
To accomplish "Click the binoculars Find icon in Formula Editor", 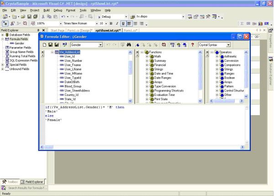I will (x=129, y=45).
